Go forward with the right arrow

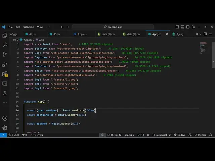pyautogui.click(x=68, y=27)
